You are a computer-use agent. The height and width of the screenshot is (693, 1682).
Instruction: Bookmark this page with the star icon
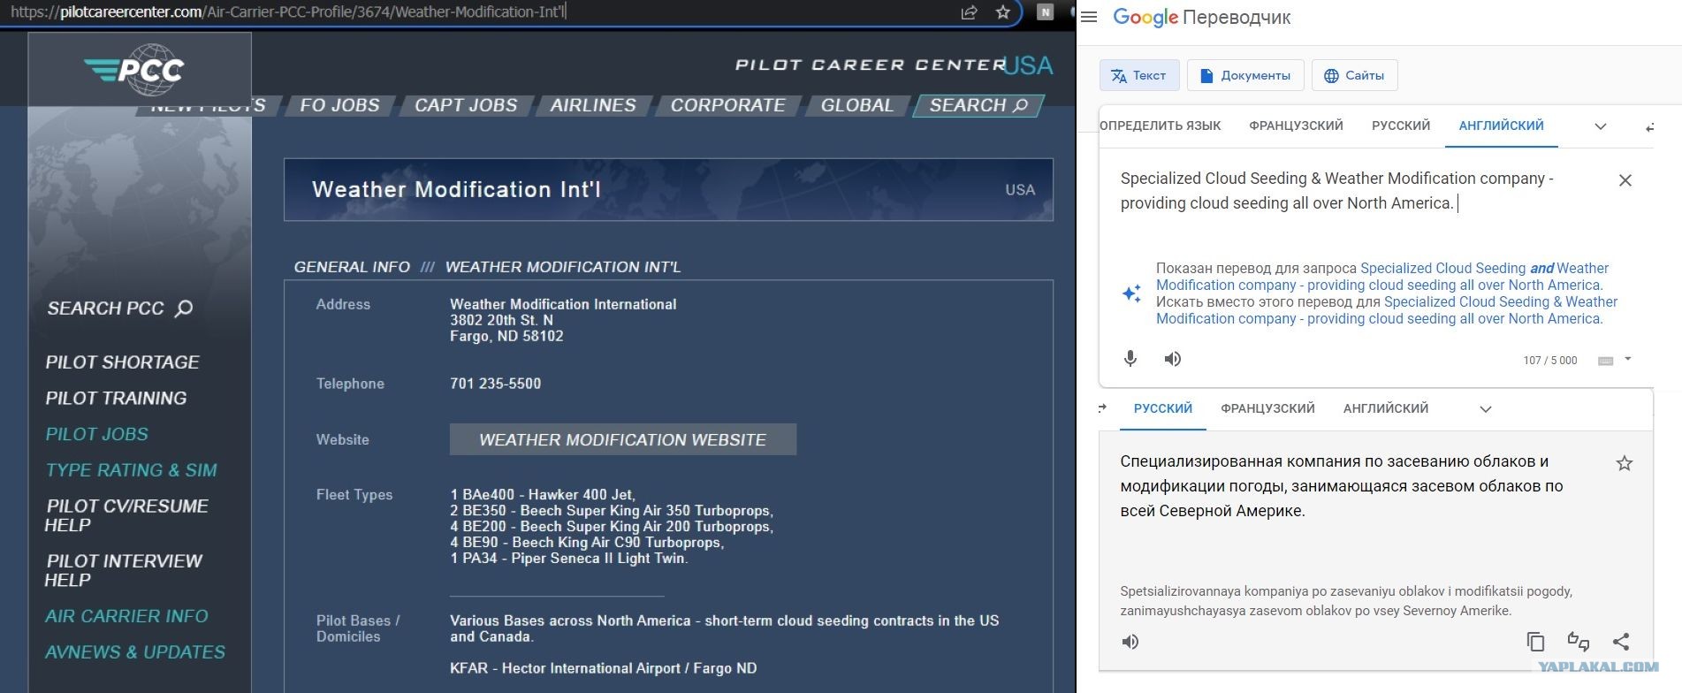(1002, 12)
